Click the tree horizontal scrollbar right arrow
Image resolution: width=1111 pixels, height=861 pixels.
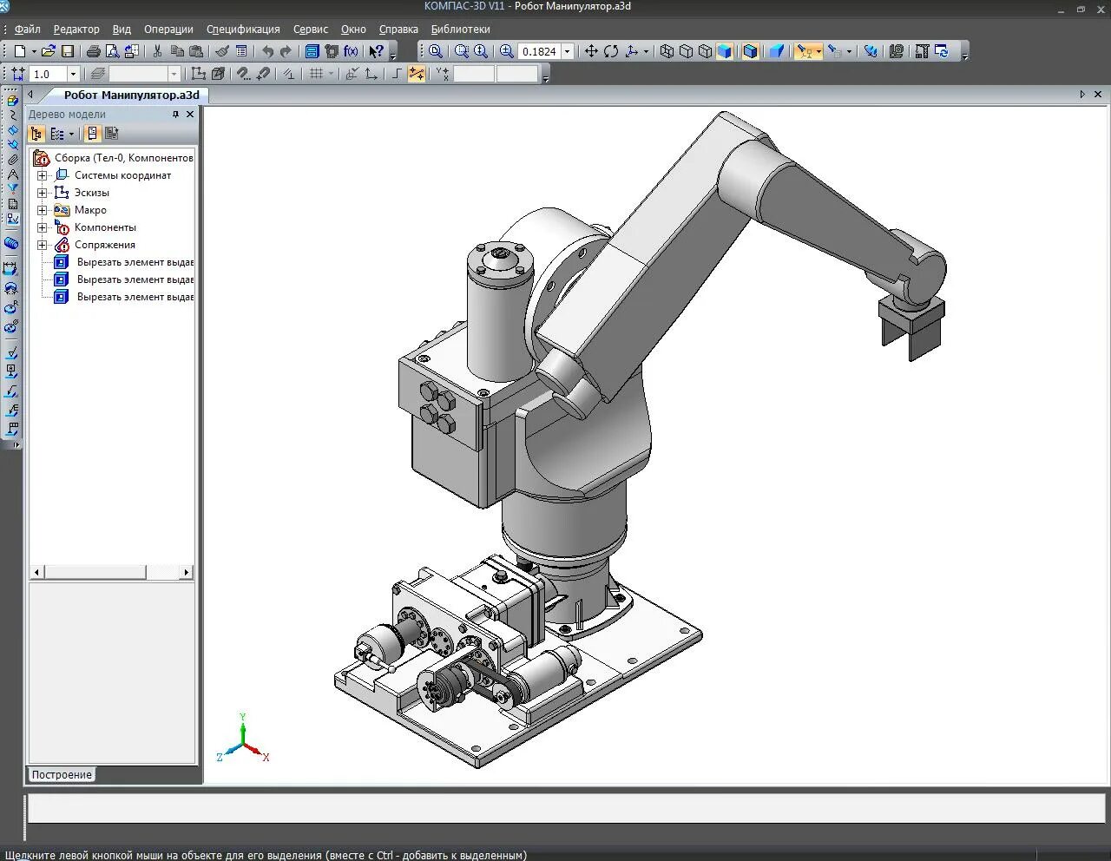[186, 572]
